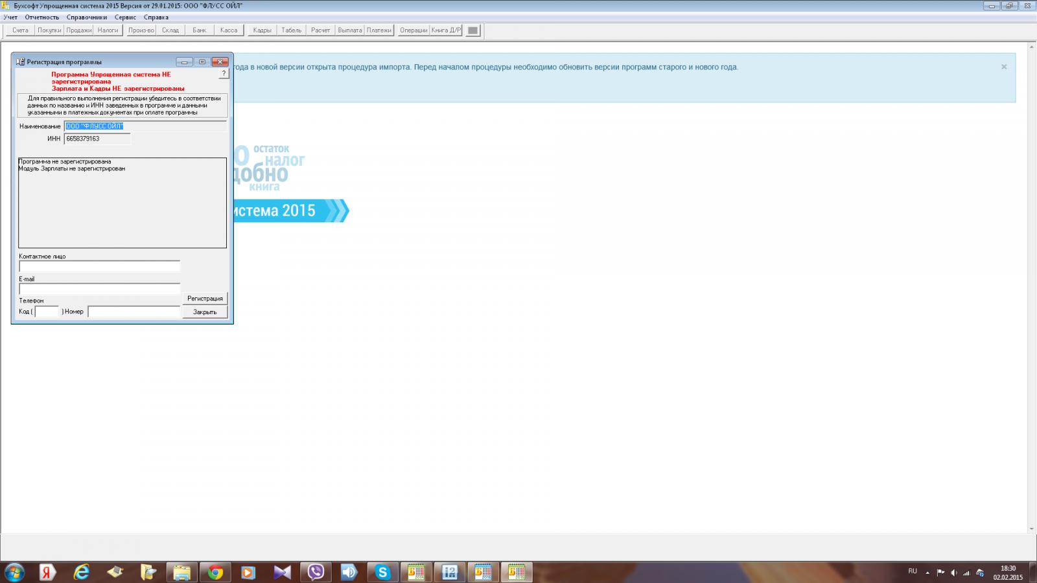Launch Skype from the taskbar
The width and height of the screenshot is (1037, 583).
coord(382,572)
